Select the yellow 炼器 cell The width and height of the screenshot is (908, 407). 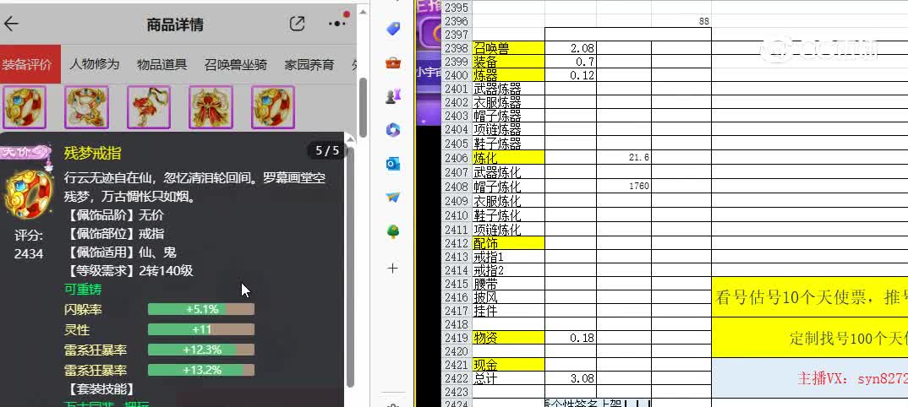click(508, 75)
